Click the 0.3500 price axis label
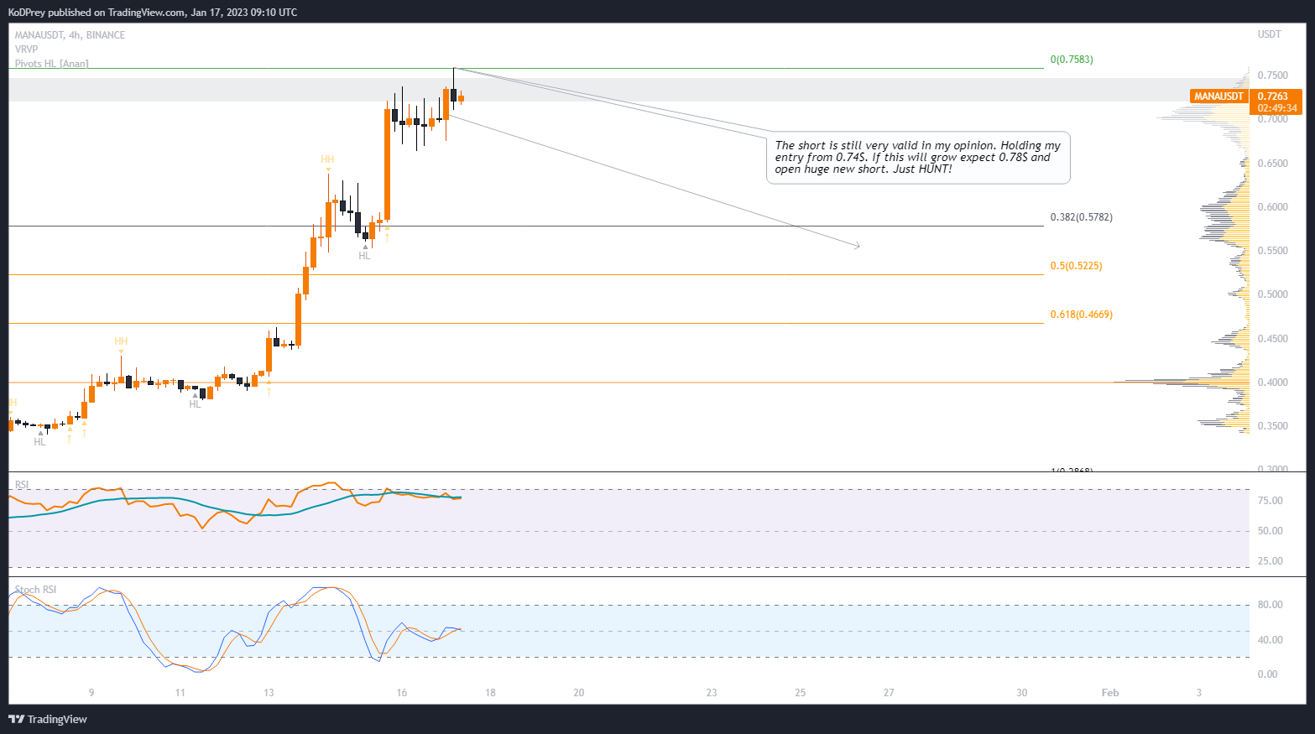This screenshot has width=1315, height=734. pyautogui.click(x=1272, y=426)
